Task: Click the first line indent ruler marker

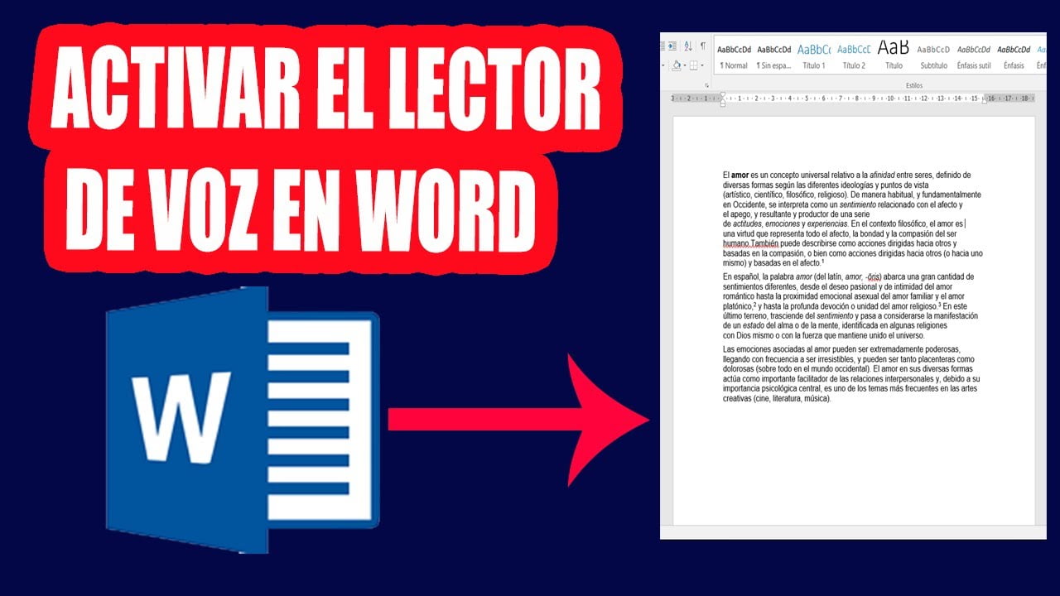Action: pos(723,94)
